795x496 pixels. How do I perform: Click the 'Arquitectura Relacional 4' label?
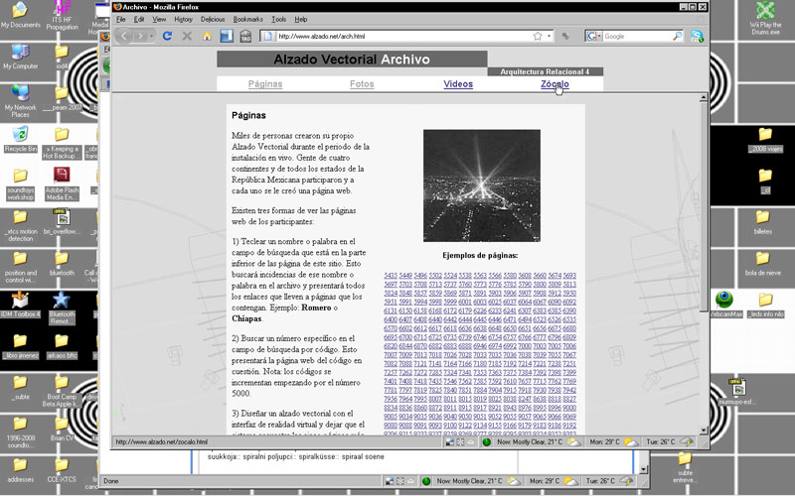tap(545, 71)
